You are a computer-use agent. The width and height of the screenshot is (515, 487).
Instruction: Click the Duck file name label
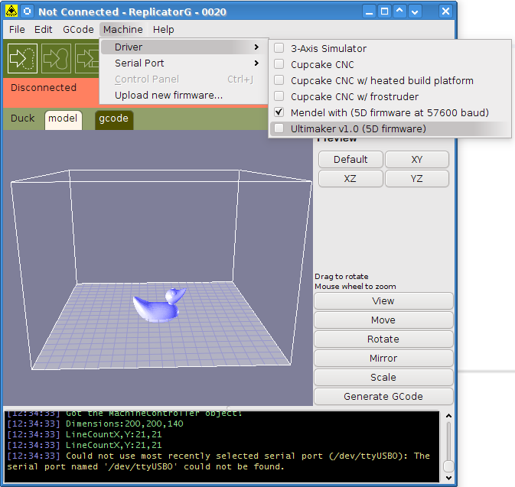click(22, 119)
